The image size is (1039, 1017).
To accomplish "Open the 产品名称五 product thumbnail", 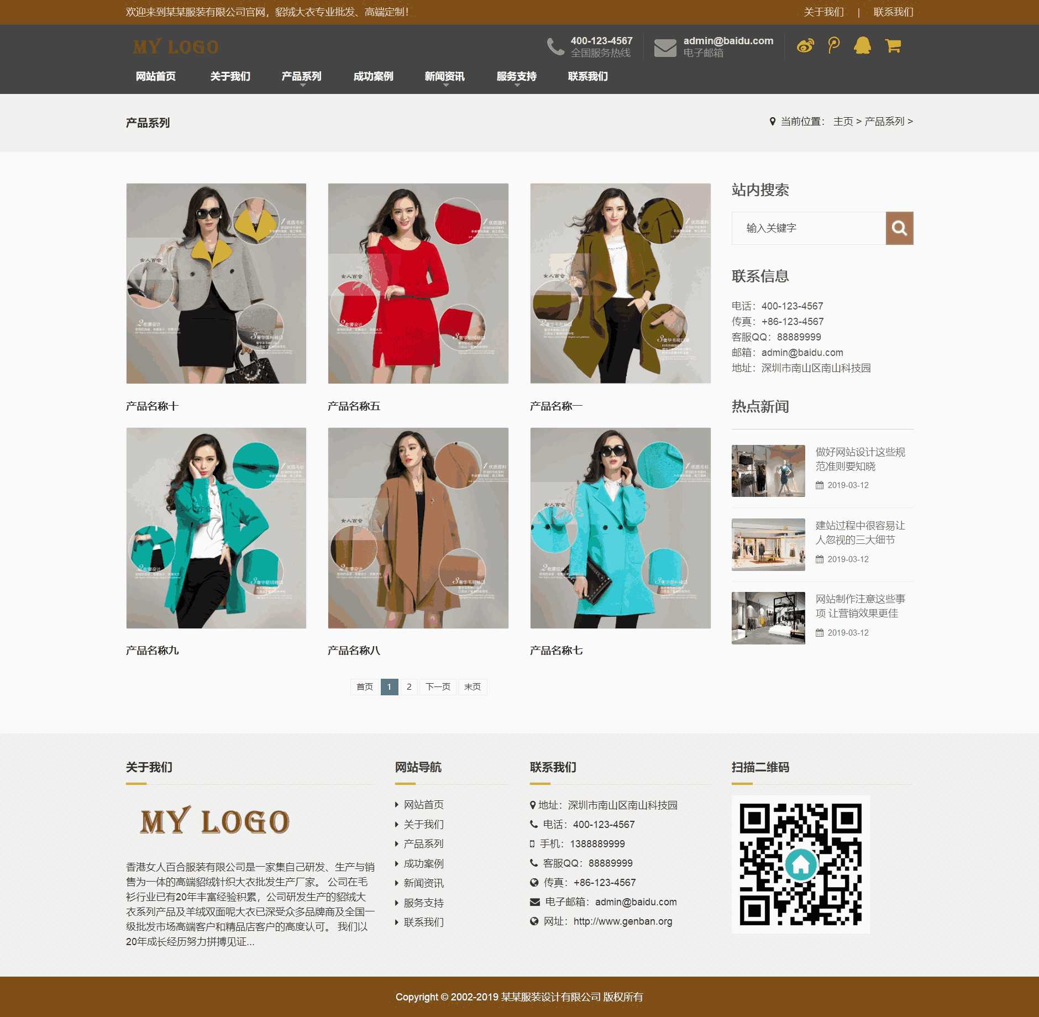I will coord(418,283).
